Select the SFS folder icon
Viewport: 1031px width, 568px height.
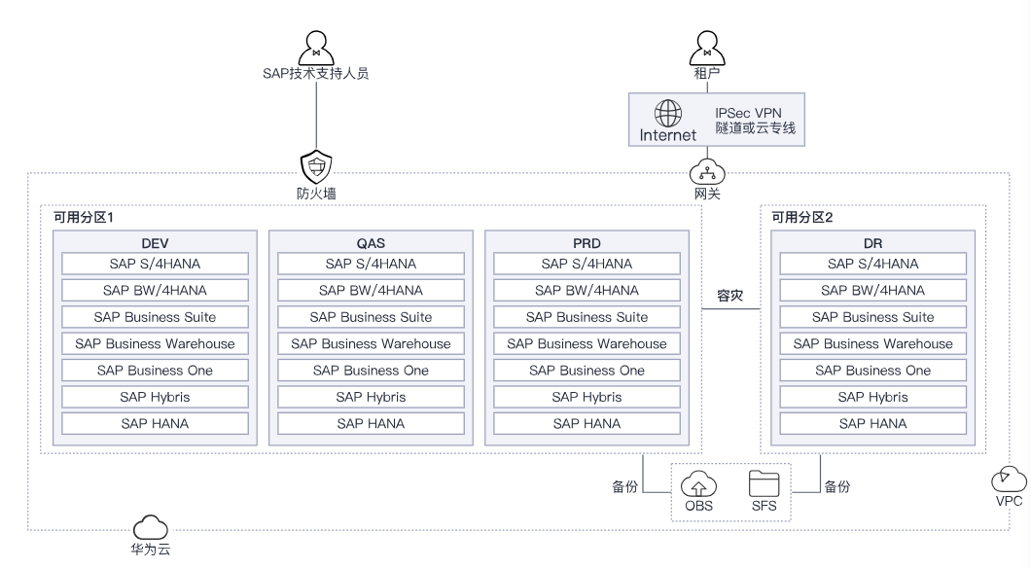[764, 483]
